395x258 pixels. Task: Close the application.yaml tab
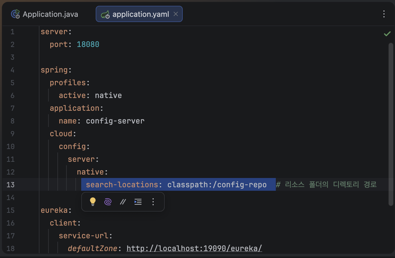pos(176,14)
